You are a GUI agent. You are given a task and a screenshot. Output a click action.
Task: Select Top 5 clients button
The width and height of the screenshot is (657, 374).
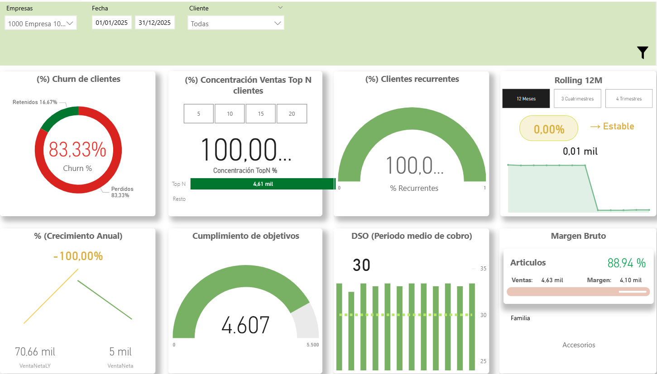click(x=198, y=114)
